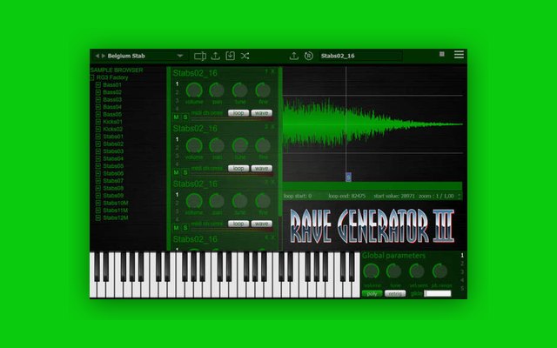Screen dimensions: 557x348
Task: Remove slot 1 with its X
Action: [x=272, y=71]
